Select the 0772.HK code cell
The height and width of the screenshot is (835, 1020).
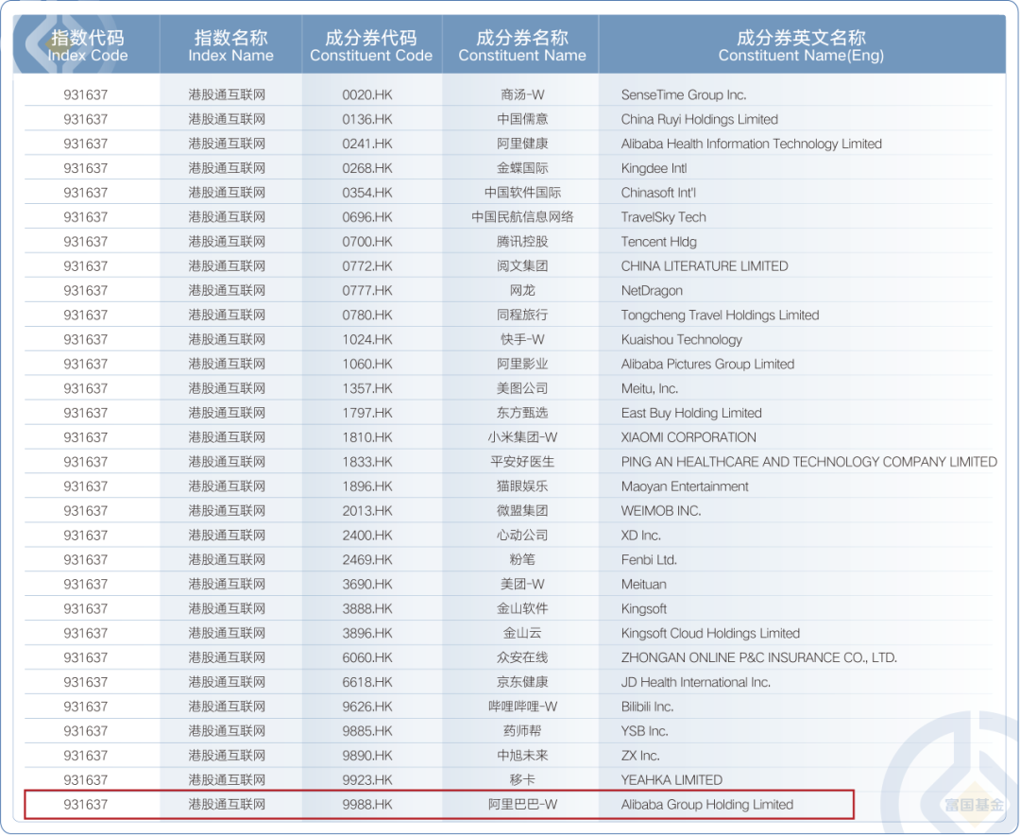367,266
